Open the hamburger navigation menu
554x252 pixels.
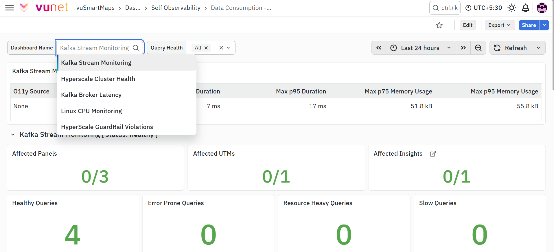pos(10,8)
